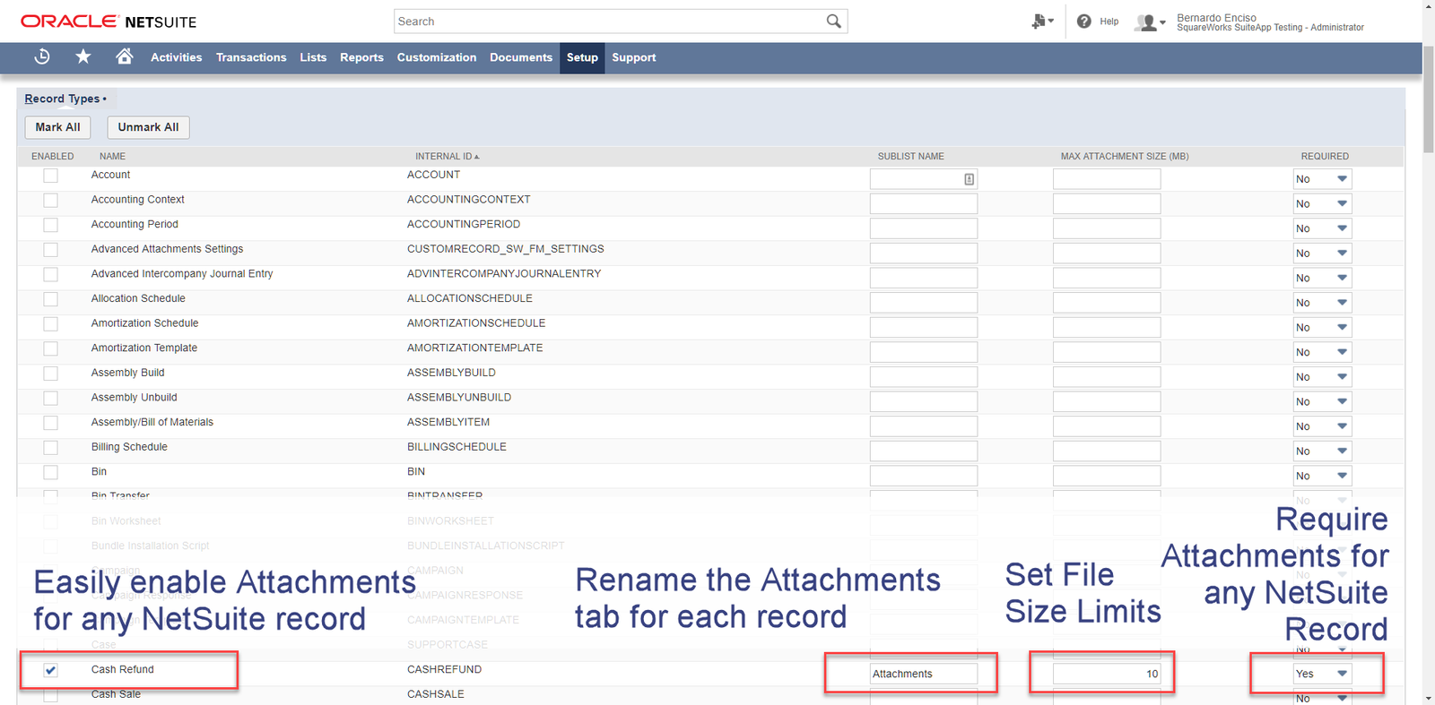
Task: Enable the Account record checkbox
Action: coord(50,176)
